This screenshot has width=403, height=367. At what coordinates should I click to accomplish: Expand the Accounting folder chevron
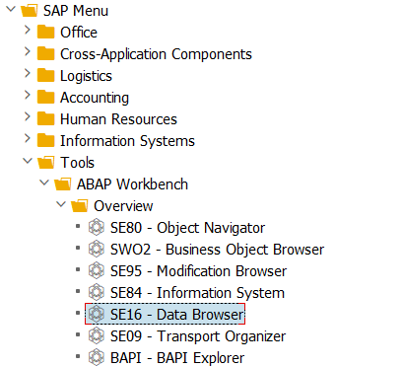pyautogui.click(x=28, y=95)
